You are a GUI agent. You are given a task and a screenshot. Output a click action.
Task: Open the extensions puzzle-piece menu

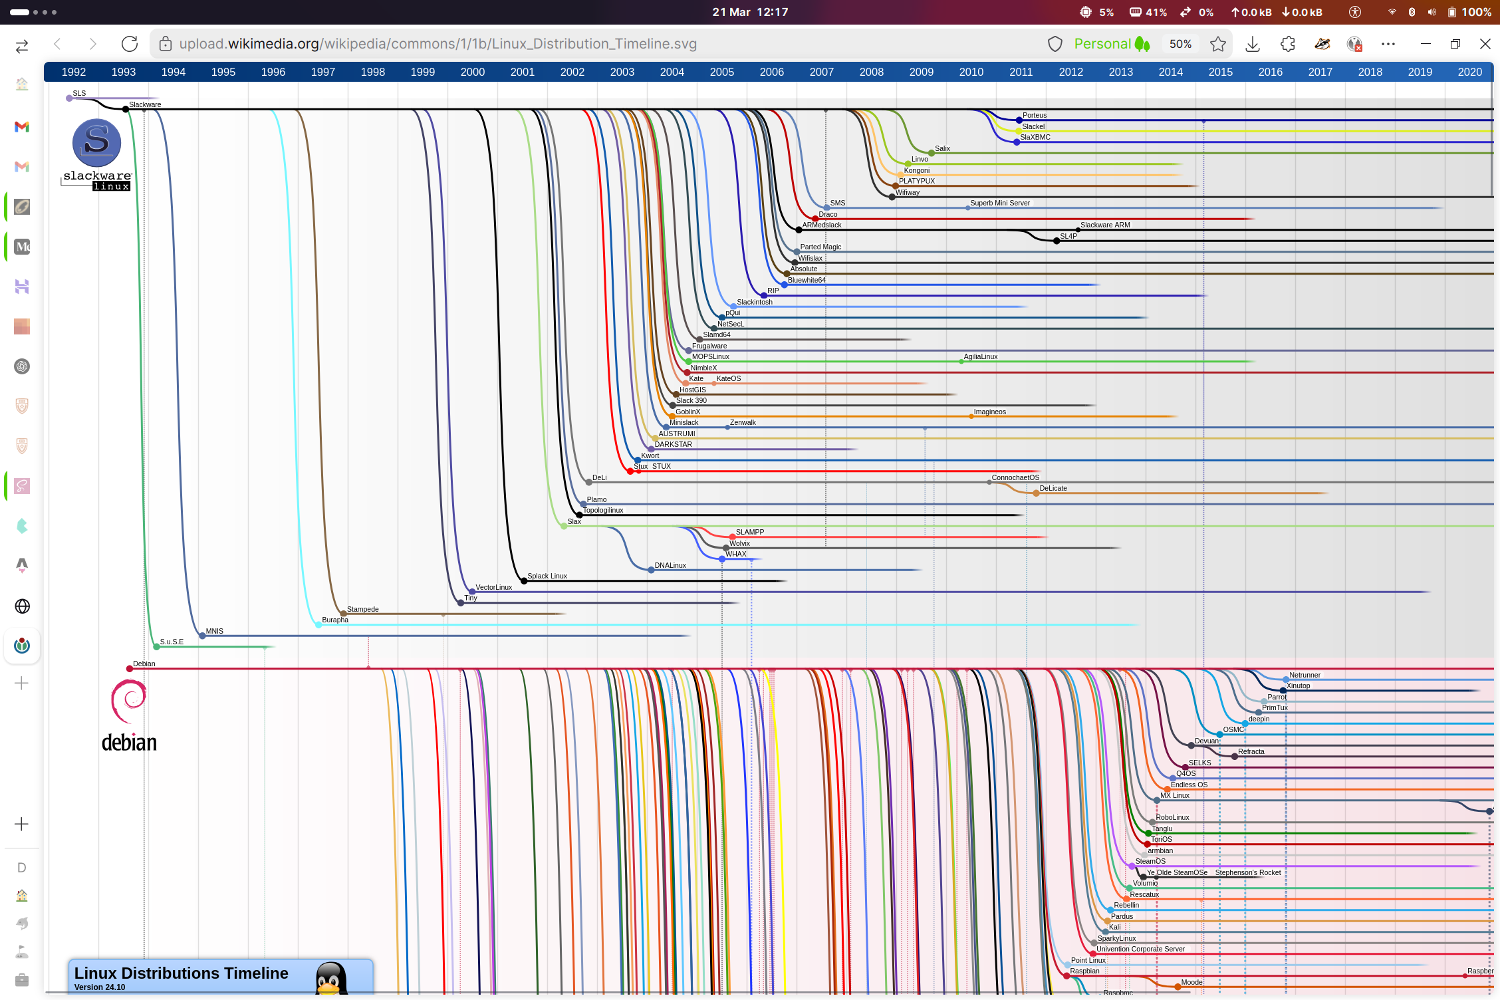click(1288, 44)
